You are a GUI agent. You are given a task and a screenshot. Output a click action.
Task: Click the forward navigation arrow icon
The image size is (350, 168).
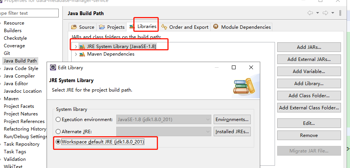(325, 13)
